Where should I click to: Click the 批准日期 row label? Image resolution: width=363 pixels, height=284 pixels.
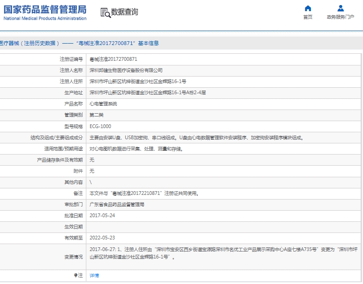pos(73,215)
